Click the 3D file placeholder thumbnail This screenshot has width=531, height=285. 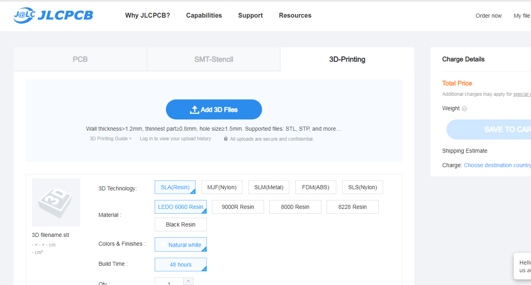click(56, 202)
